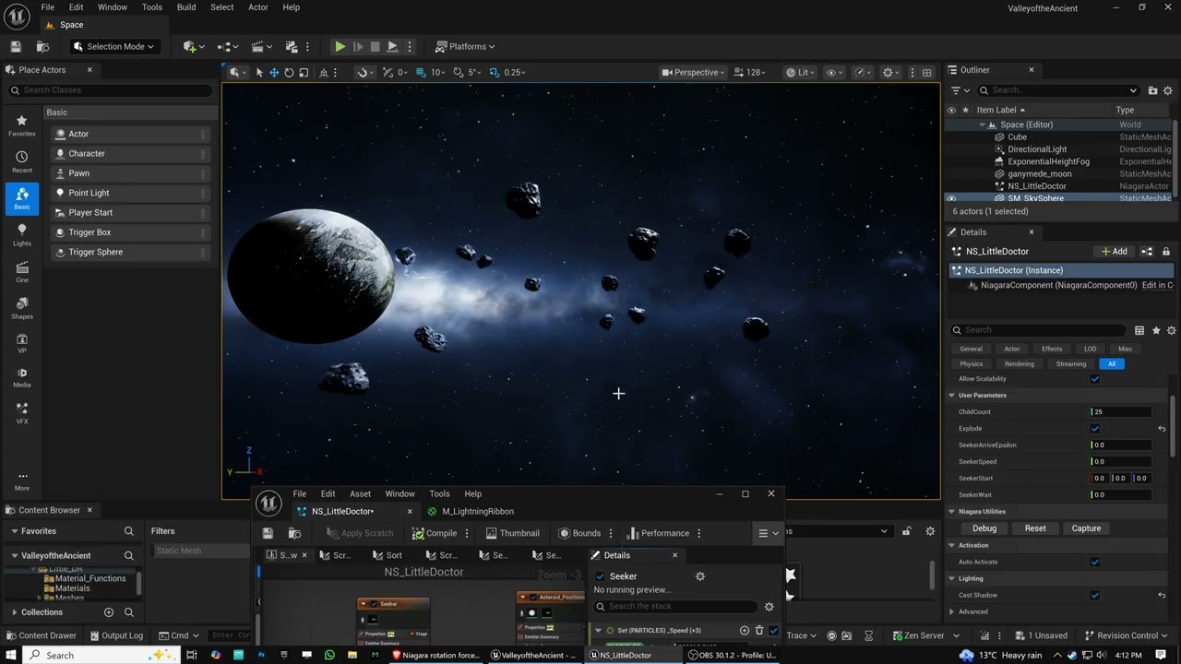Select the Lights category in Place Actors
The width and height of the screenshot is (1181, 664).
[x=21, y=234]
